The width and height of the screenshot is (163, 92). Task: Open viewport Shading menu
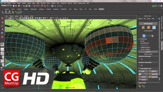(11, 16)
